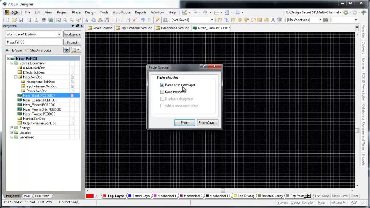The width and height of the screenshot is (370, 208).
Task: Select the Place Arc tool icon
Action: (253, 20)
